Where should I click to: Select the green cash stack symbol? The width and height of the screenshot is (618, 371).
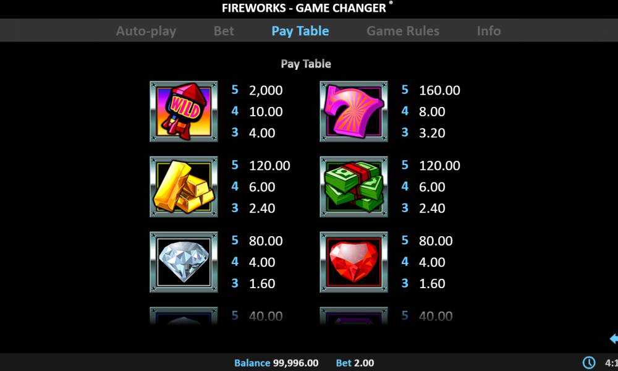coord(354,187)
